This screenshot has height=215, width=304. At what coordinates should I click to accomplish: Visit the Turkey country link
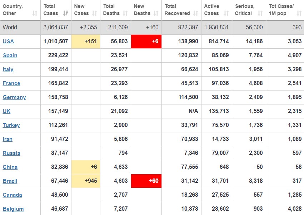11,125
